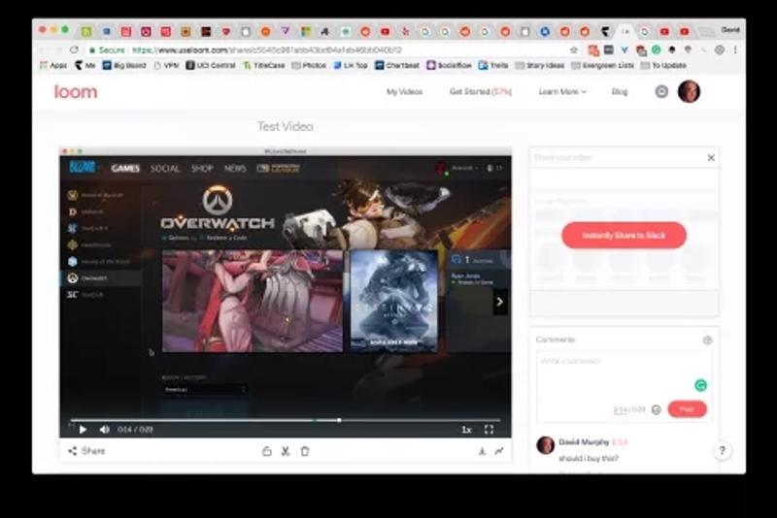The width and height of the screenshot is (777, 518).
Task: Mute the video volume speaker icon
Action: 104,430
